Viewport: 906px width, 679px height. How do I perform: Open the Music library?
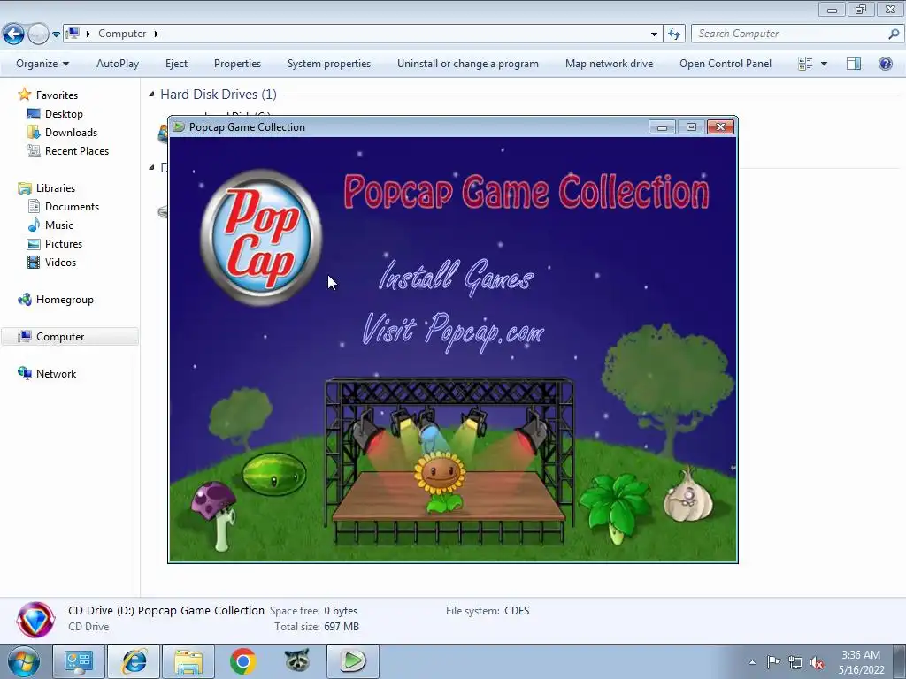pos(59,225)
